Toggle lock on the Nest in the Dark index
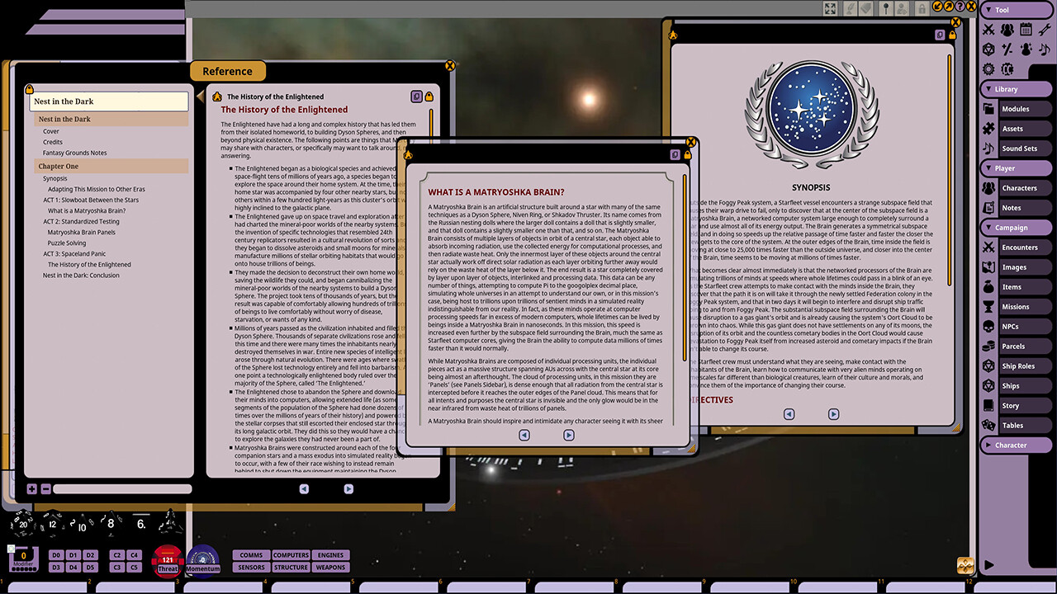The image size is (1057, 594). click(30, 89)
